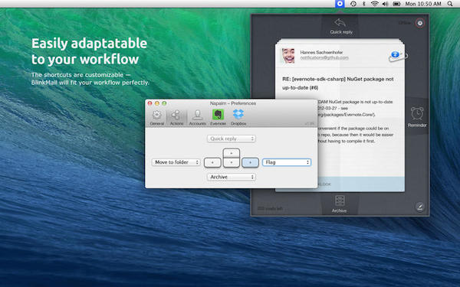The height and width of the screenshot is (287, 460).
Task: Close the Napalm Preferences window
Action: pos(150,103)
